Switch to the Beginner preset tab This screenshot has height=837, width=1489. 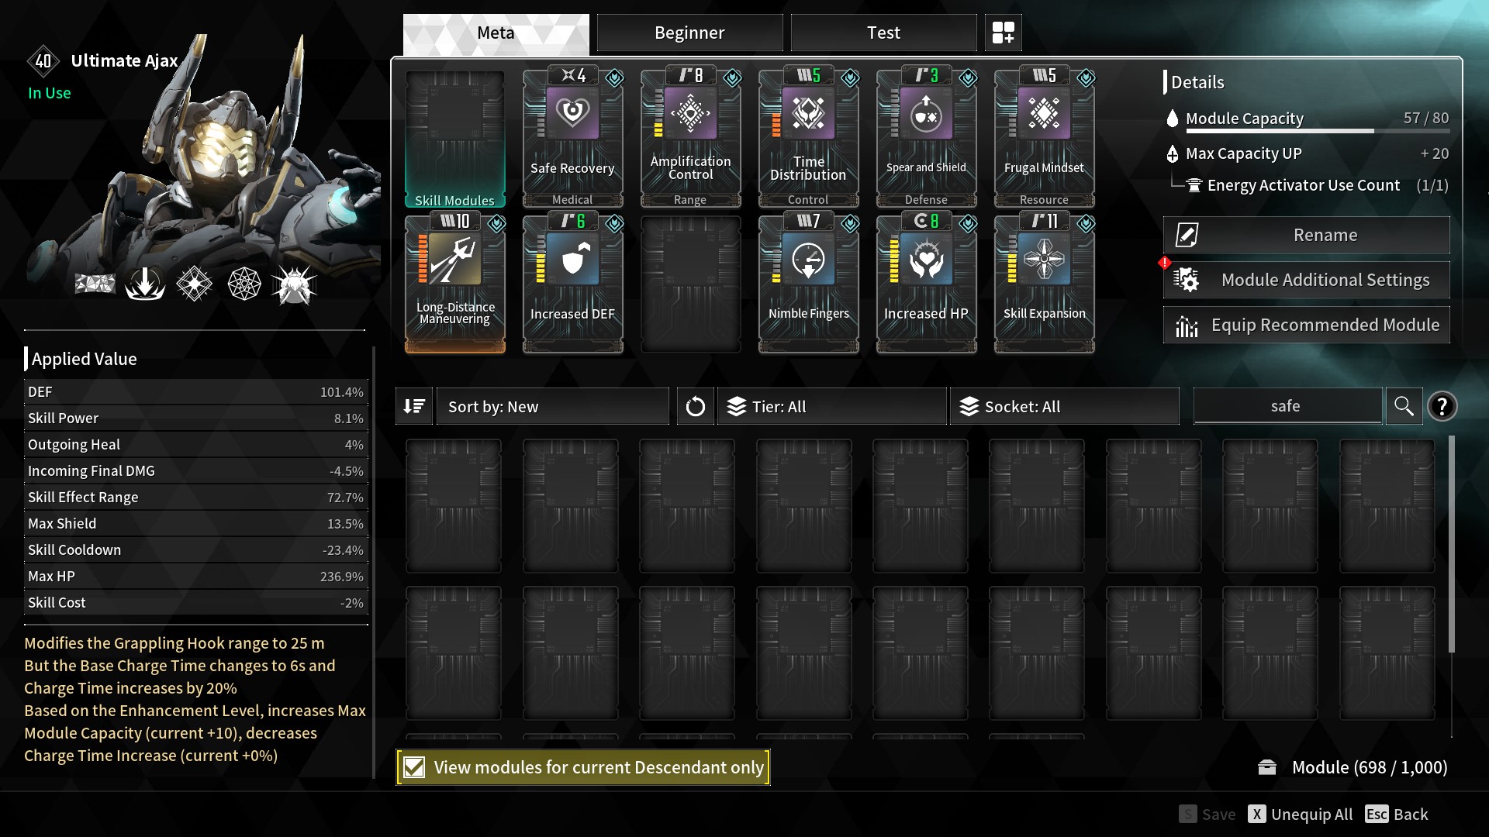tap(689, 33)
